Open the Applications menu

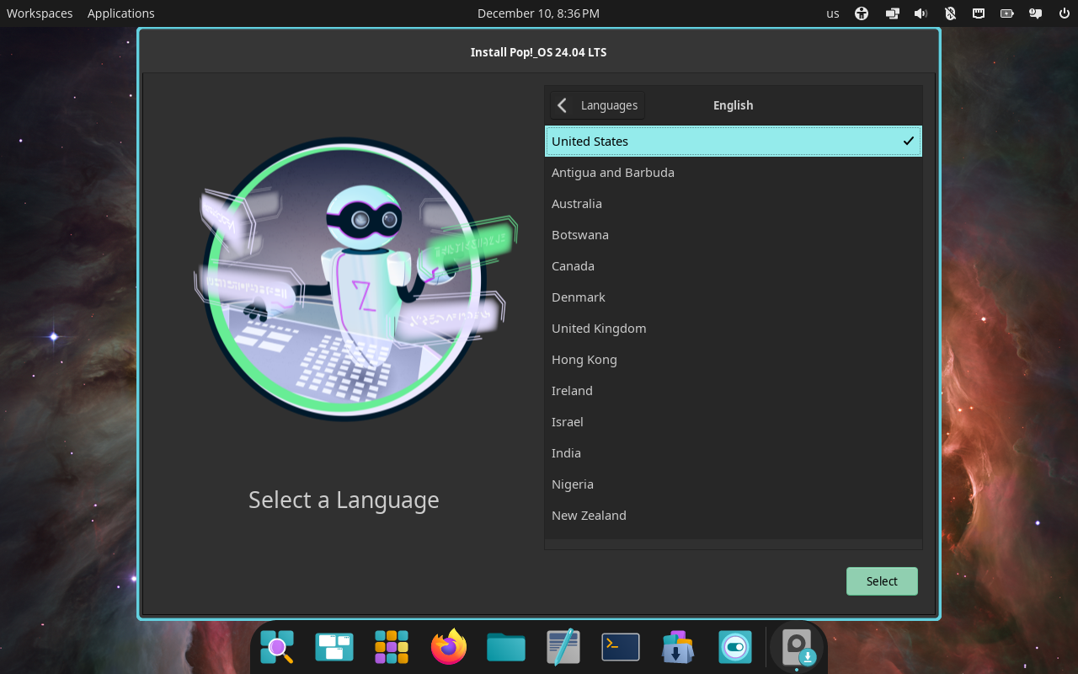pyautogui.click(x=121, y=13)
